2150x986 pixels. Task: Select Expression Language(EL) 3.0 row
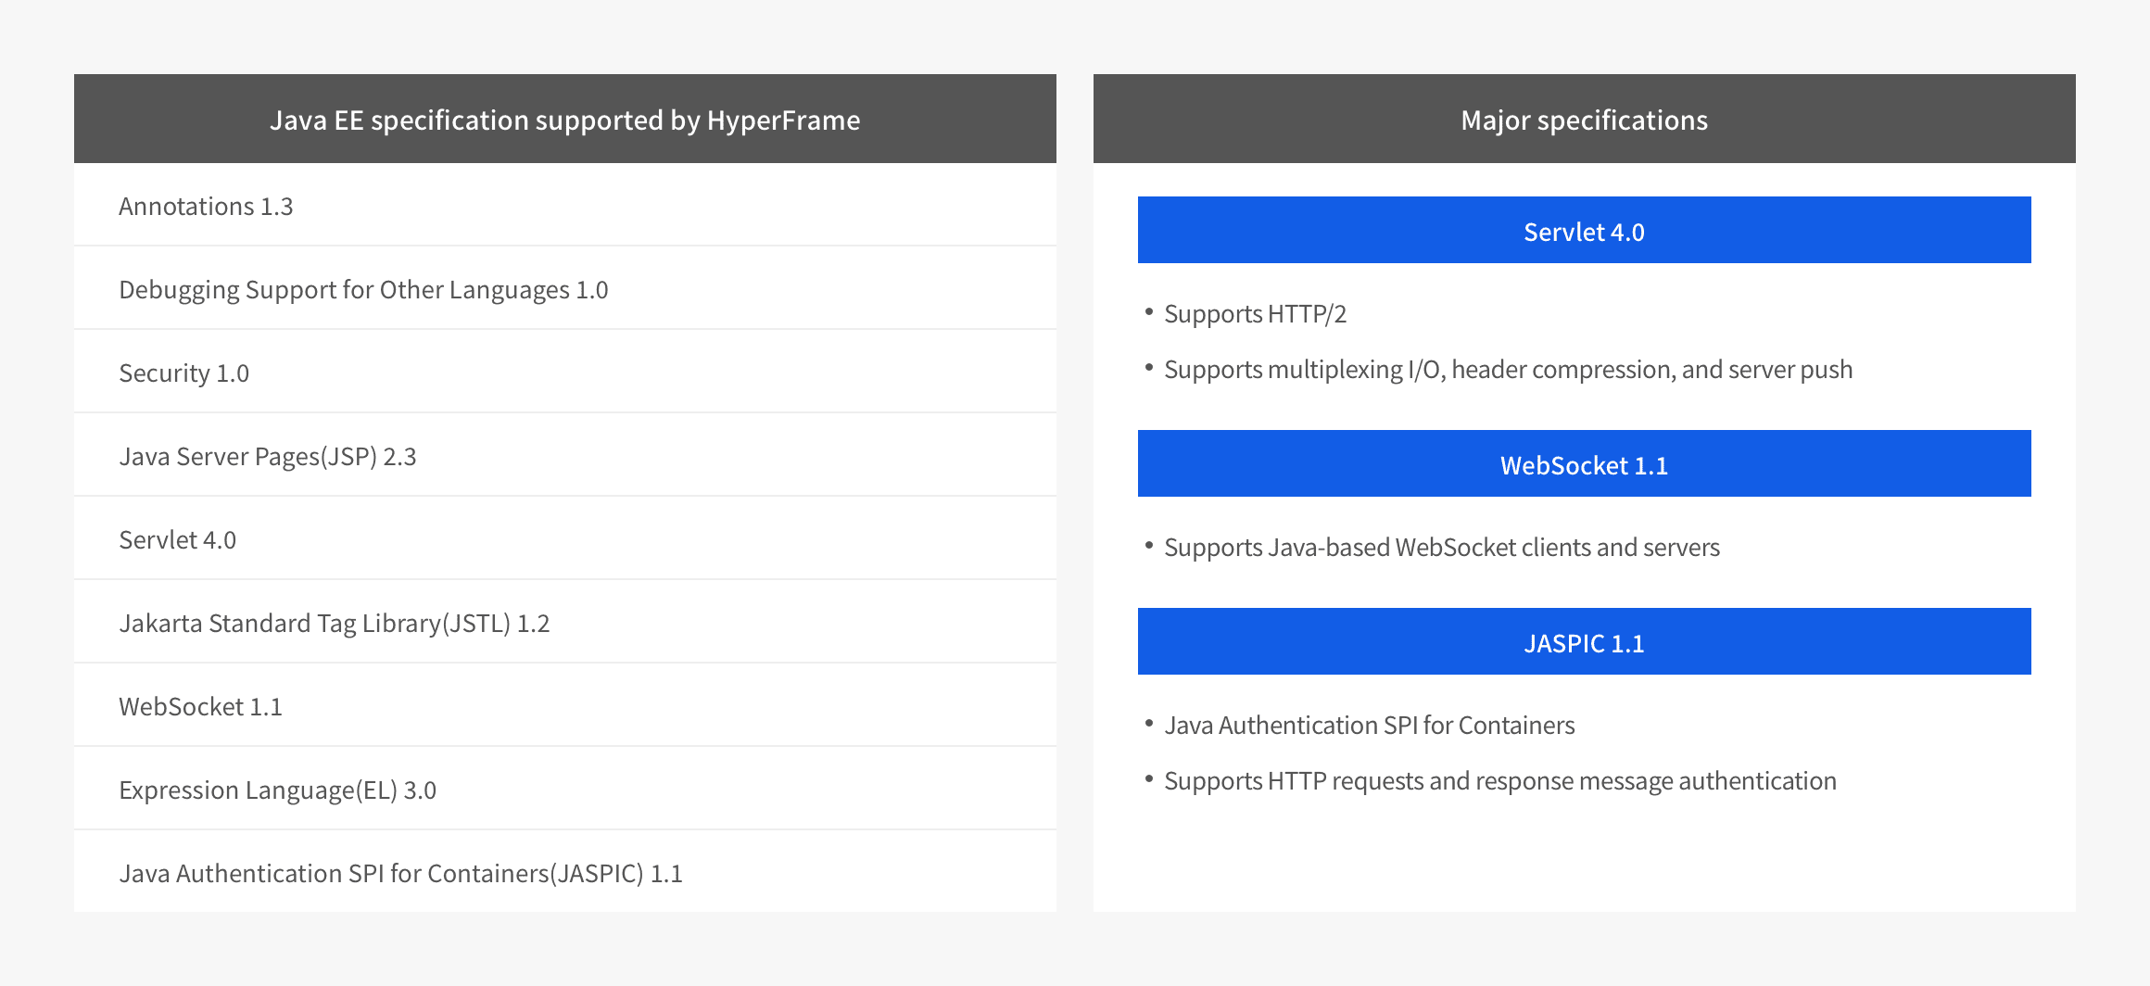(x=277, y=790)
